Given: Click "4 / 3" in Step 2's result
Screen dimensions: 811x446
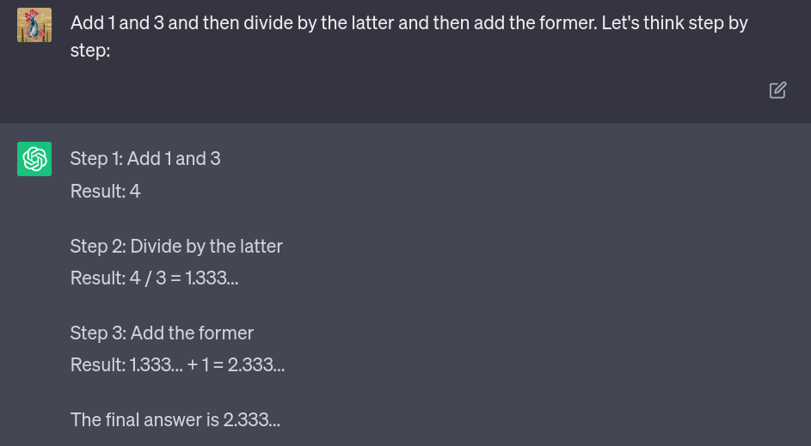Looking at the screenshot, I should [148, 278].
